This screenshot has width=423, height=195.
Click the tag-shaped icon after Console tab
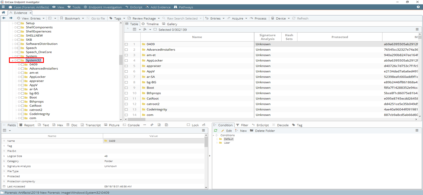point(152,125)
